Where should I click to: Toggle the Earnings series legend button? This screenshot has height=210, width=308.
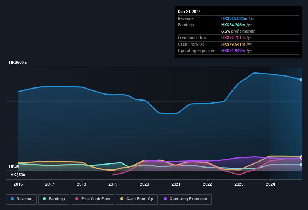point(54,199)
